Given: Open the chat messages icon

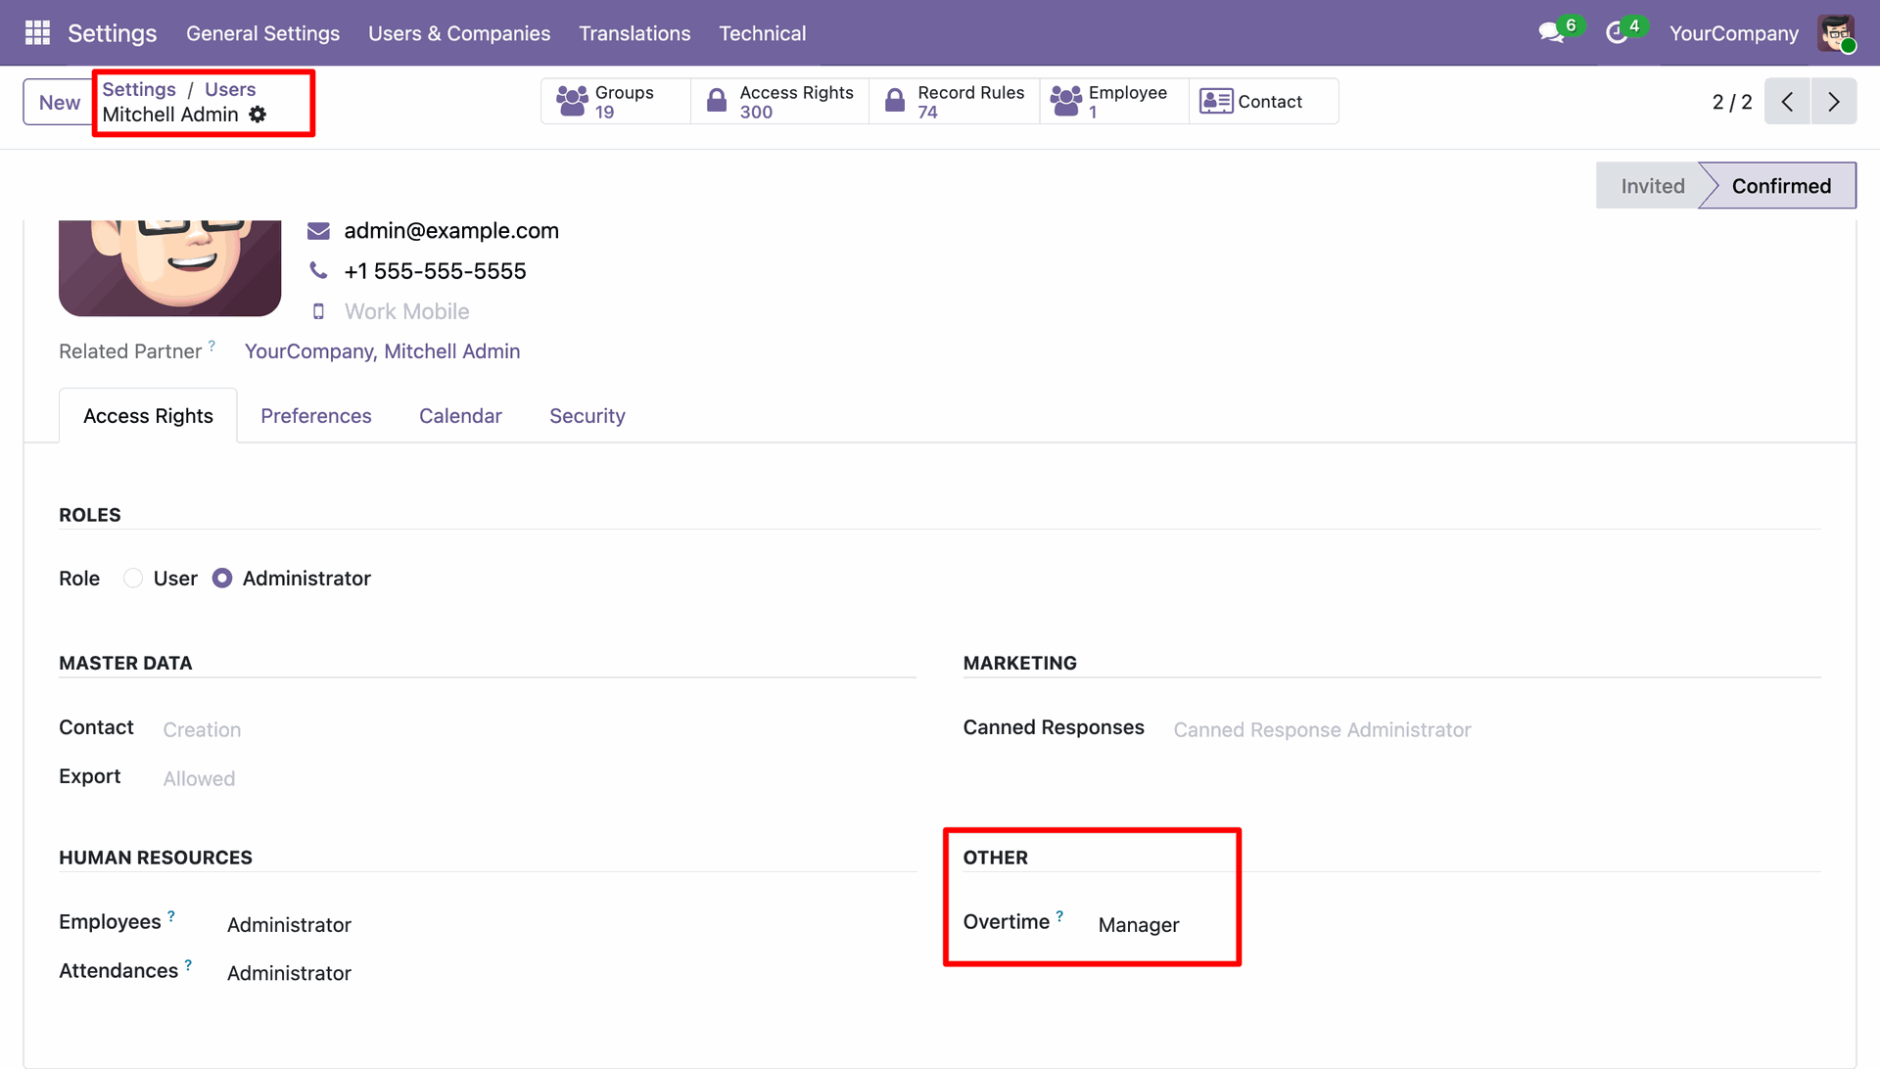Looking at the screenshot, I should pos(1550,33).
